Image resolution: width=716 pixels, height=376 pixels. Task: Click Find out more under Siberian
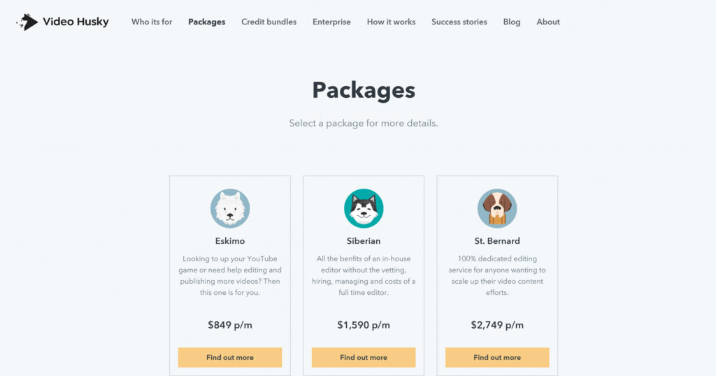click(x=364, y=357)
